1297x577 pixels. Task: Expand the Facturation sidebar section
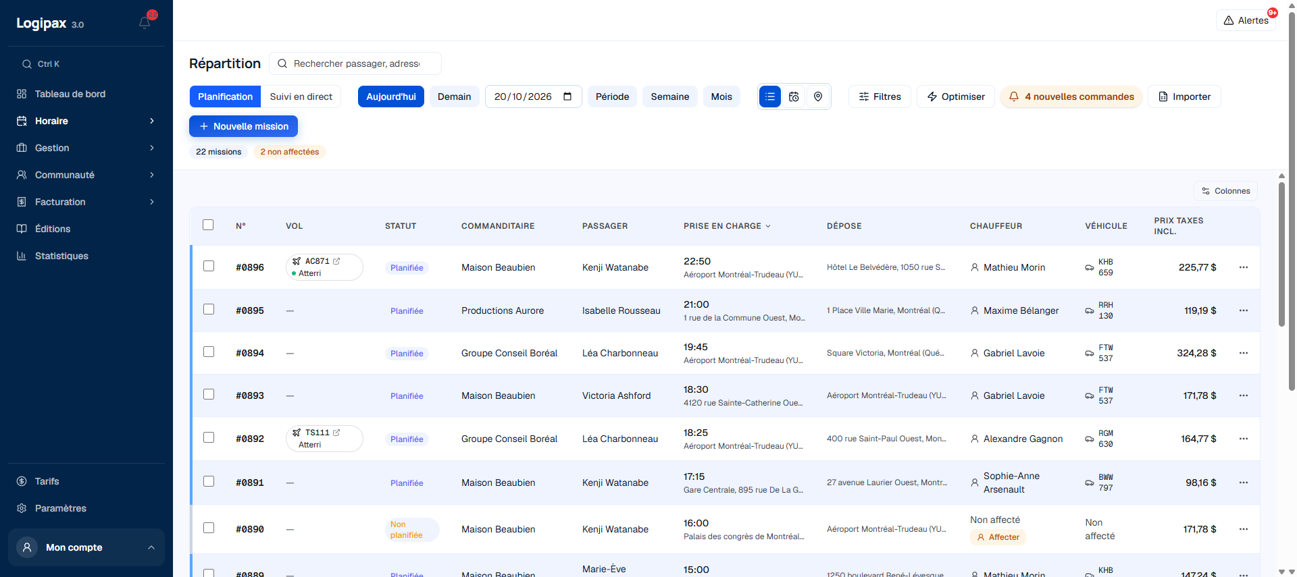click(x=86, y=202)
